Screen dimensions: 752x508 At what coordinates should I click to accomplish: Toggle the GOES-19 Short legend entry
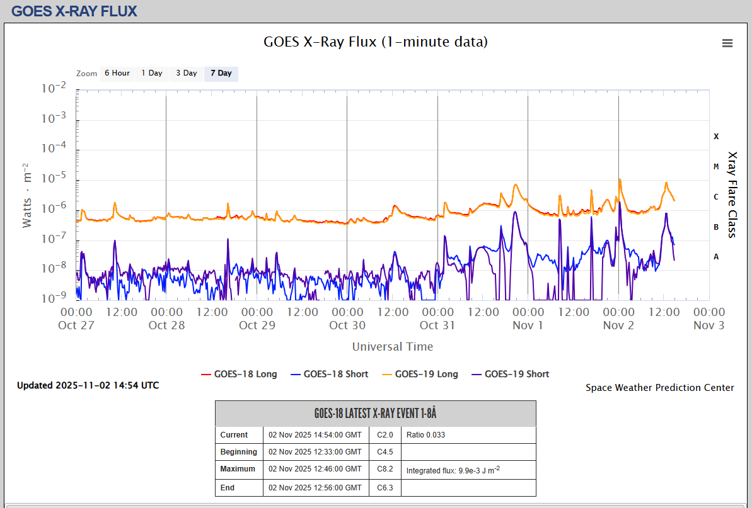516,374
